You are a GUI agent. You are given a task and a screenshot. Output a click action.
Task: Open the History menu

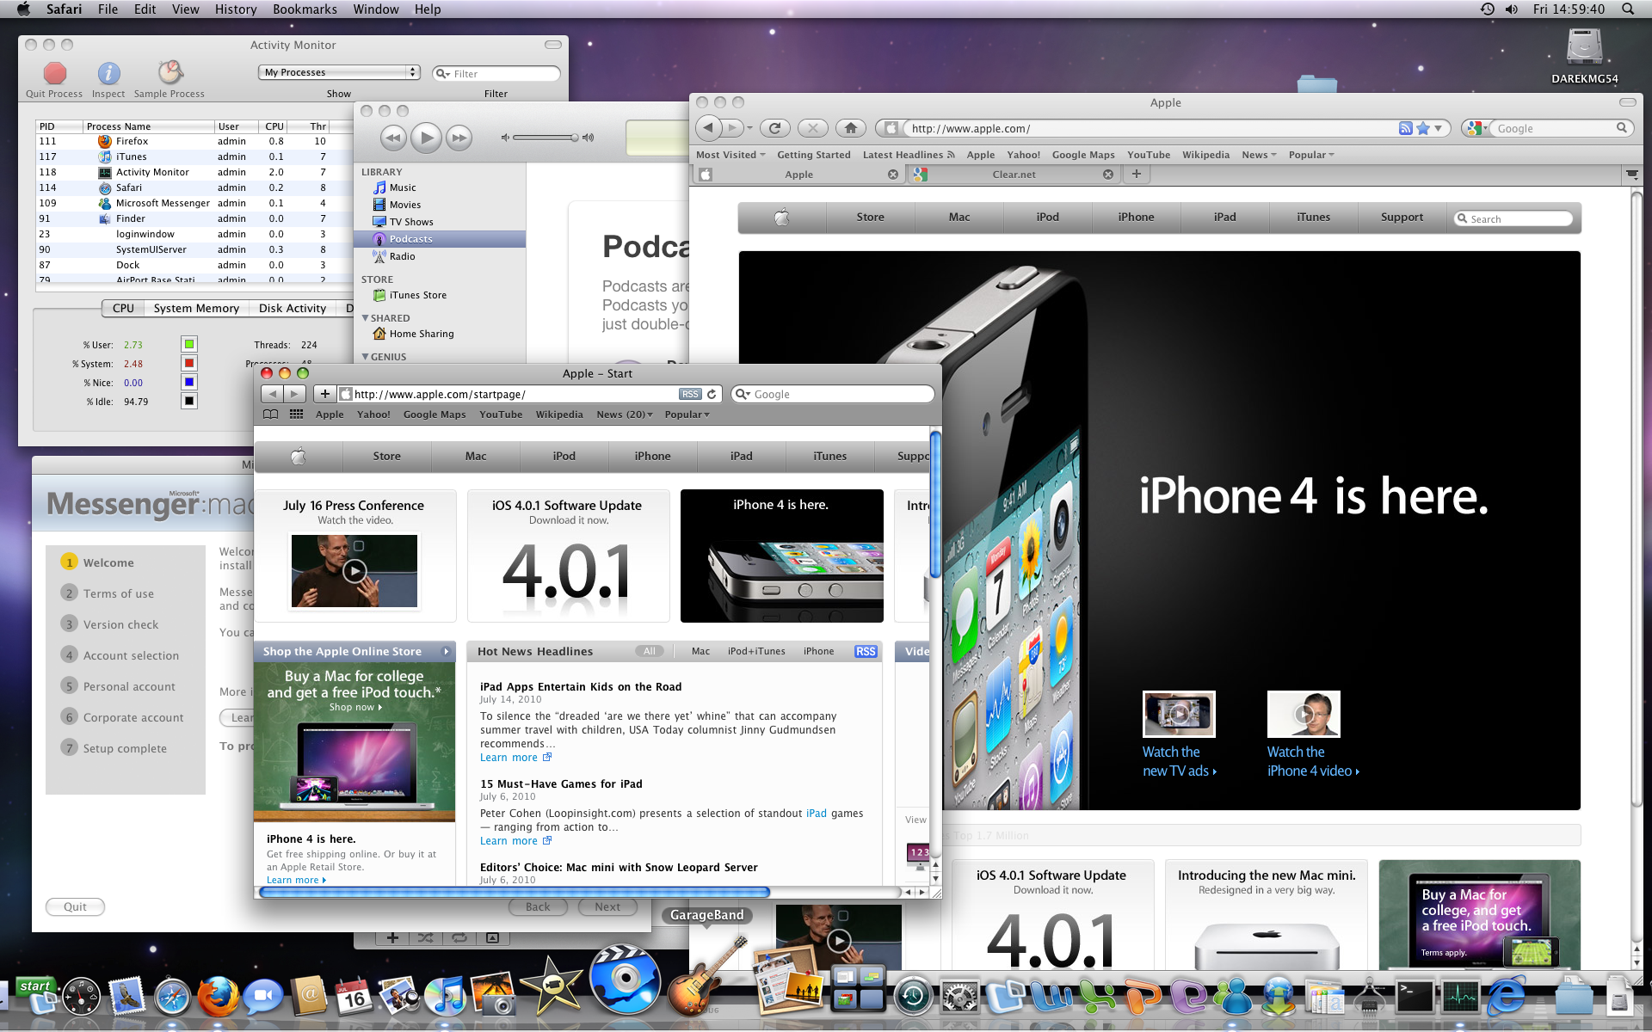(236, 9)
